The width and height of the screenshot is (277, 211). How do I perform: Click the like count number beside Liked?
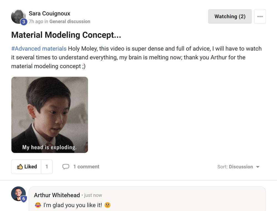click(47, 167)
